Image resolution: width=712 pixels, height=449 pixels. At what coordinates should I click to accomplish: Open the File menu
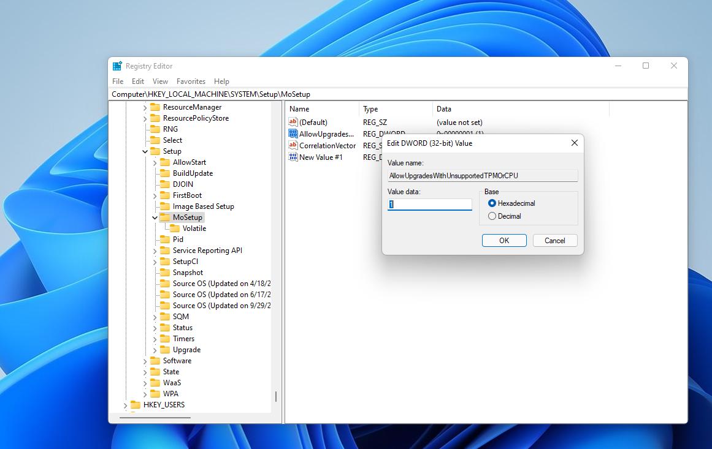tap(118, 81)
